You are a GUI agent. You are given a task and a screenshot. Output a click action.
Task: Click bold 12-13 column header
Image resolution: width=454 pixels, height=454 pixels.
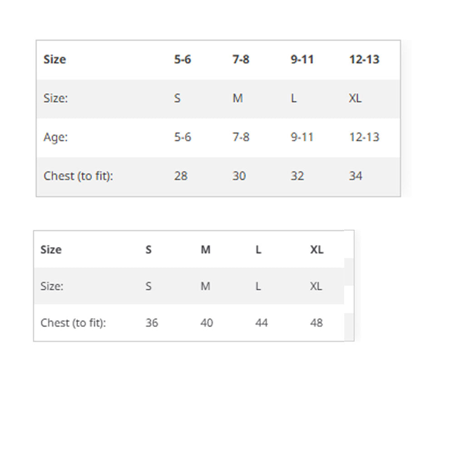(364, 59)
